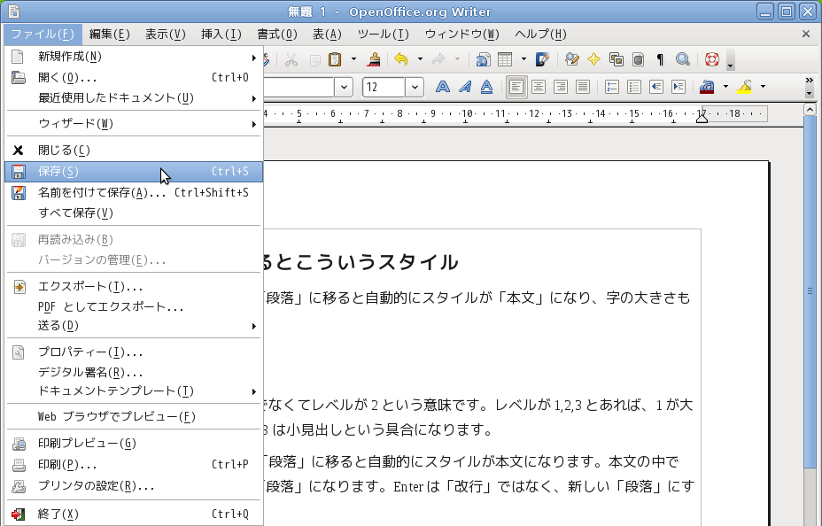Select Export as PDF menu entry
This screenshot has width=822, height=526.
pos(111,306)
